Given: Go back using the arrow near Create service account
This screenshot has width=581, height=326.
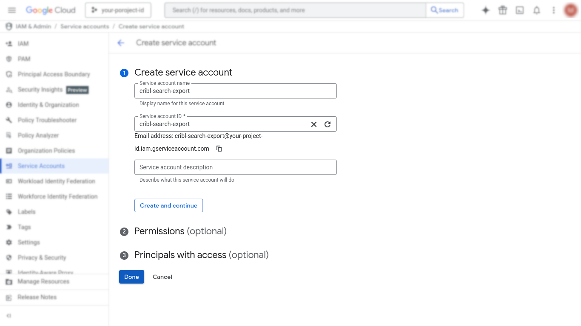Looking at the screenshot, I should click(x=121, y=42).
